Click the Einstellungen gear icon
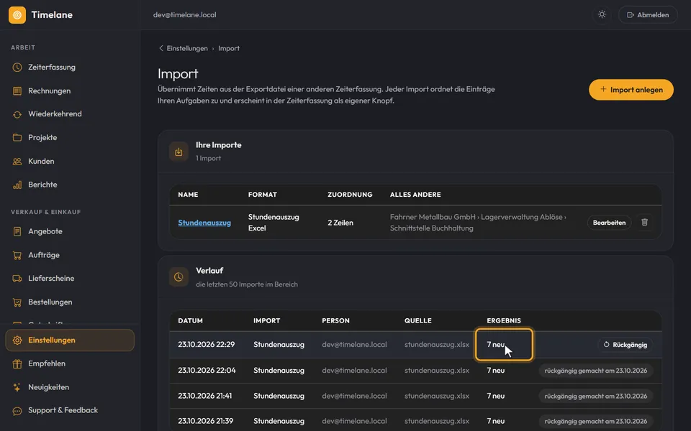The width and height of the screenshot is (691, 431). [x=17, y=340]
